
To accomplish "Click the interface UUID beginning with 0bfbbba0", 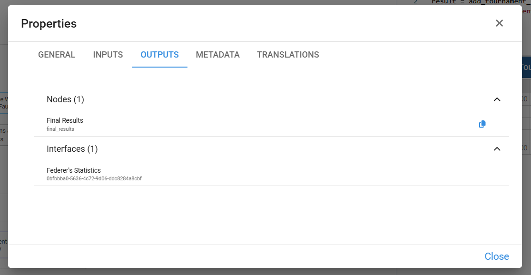I will point(94,178).
